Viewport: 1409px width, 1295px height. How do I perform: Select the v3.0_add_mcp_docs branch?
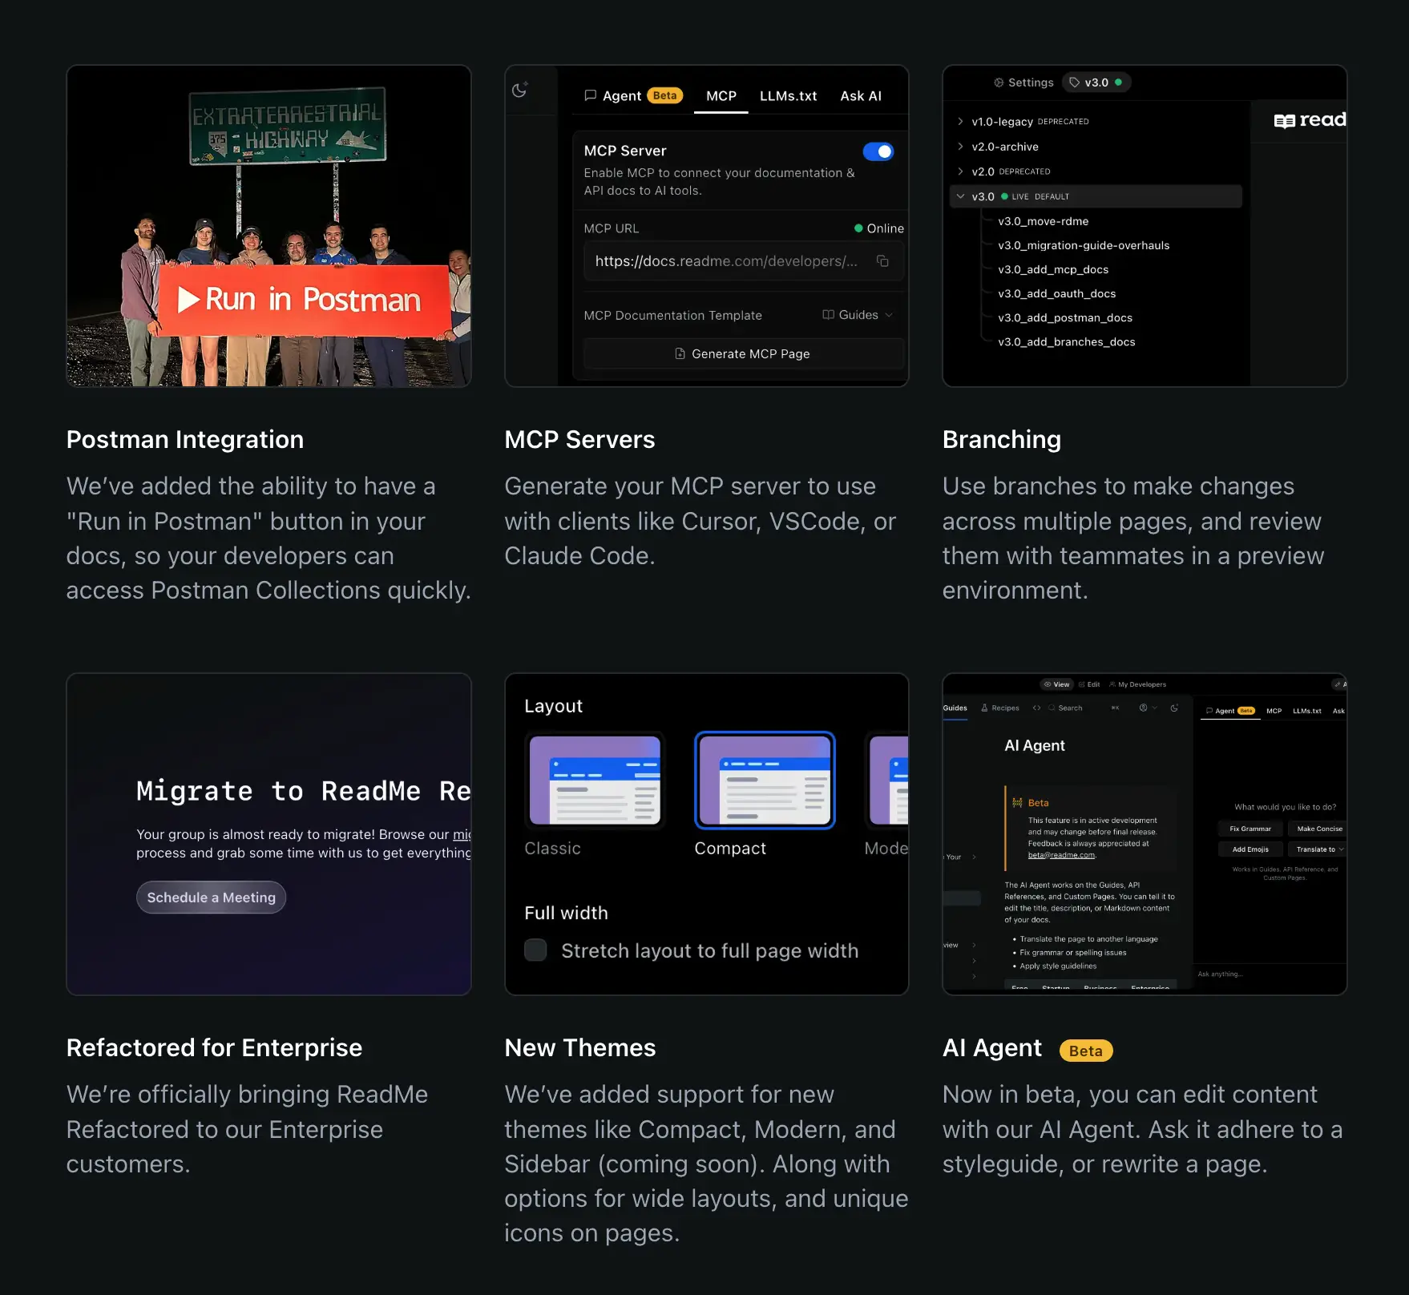1053,269
